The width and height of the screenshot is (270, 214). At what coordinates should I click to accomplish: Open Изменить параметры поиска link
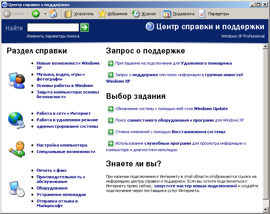53,36
